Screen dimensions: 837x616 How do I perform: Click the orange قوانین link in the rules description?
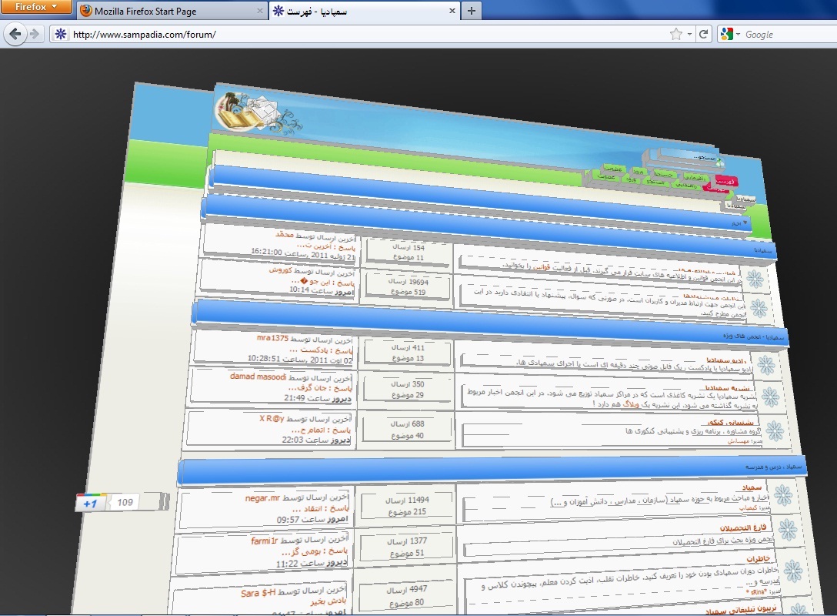pos(542,267)
